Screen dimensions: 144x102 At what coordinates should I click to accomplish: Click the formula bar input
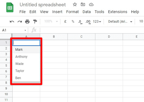click(92, 30)
